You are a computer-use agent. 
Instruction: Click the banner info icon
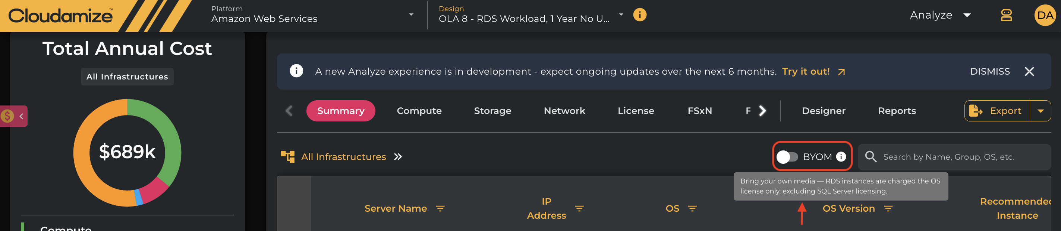(x=296, y=71)
